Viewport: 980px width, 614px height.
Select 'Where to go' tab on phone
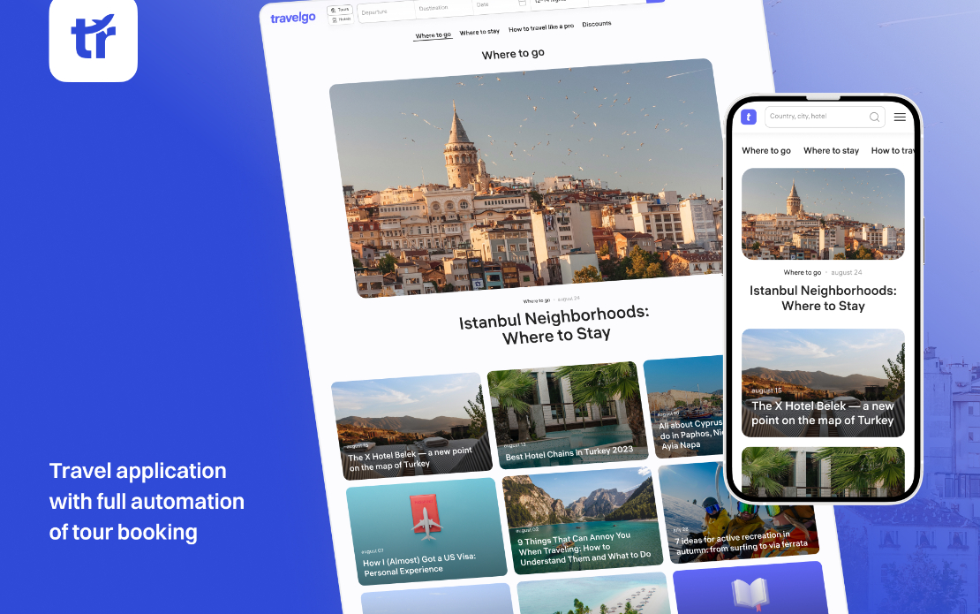pos(766,151)
